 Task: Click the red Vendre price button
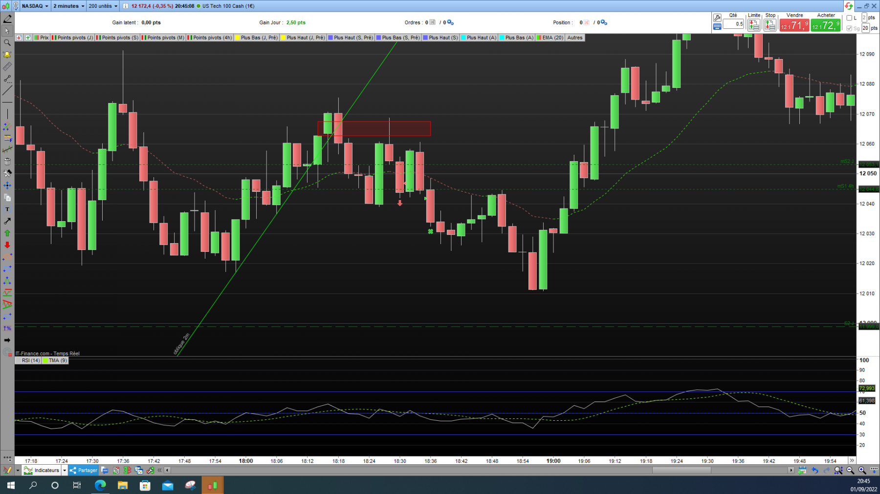pos(794,25)
